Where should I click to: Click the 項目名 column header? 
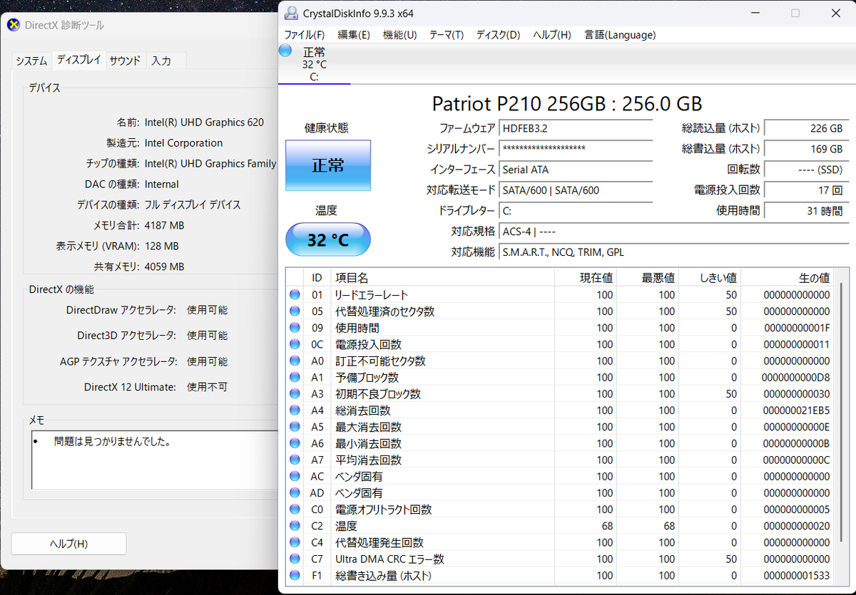(x=442, y=278)
